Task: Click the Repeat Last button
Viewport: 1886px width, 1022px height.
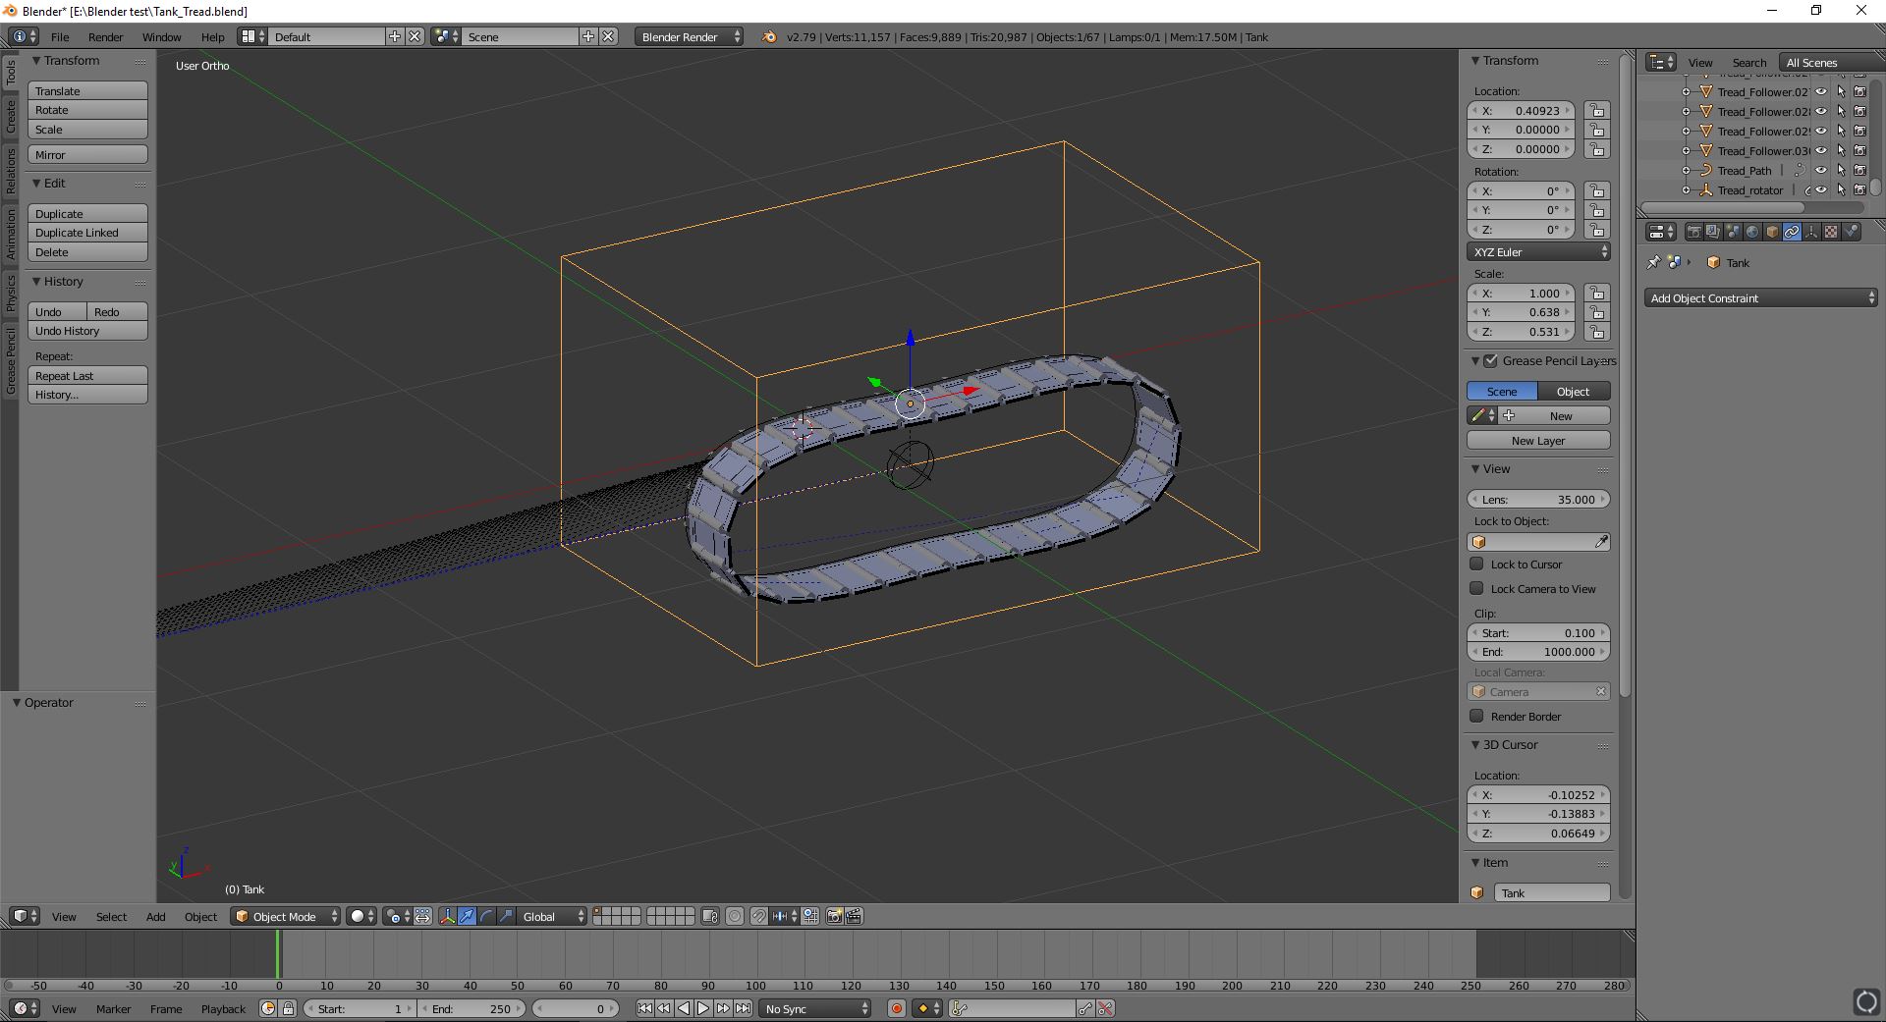Action: (87, 375)
